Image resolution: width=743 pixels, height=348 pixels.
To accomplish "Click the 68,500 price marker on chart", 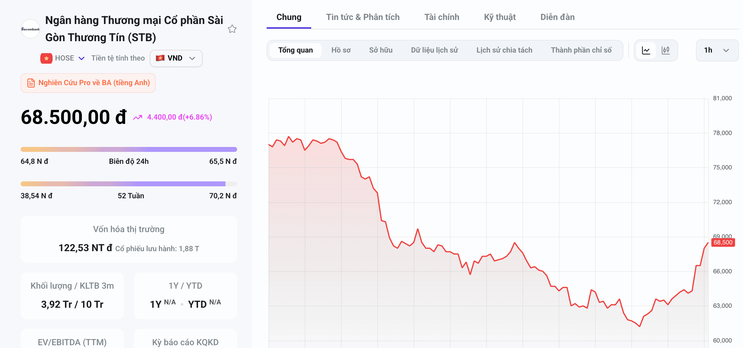I will click(x=723, y=243).
